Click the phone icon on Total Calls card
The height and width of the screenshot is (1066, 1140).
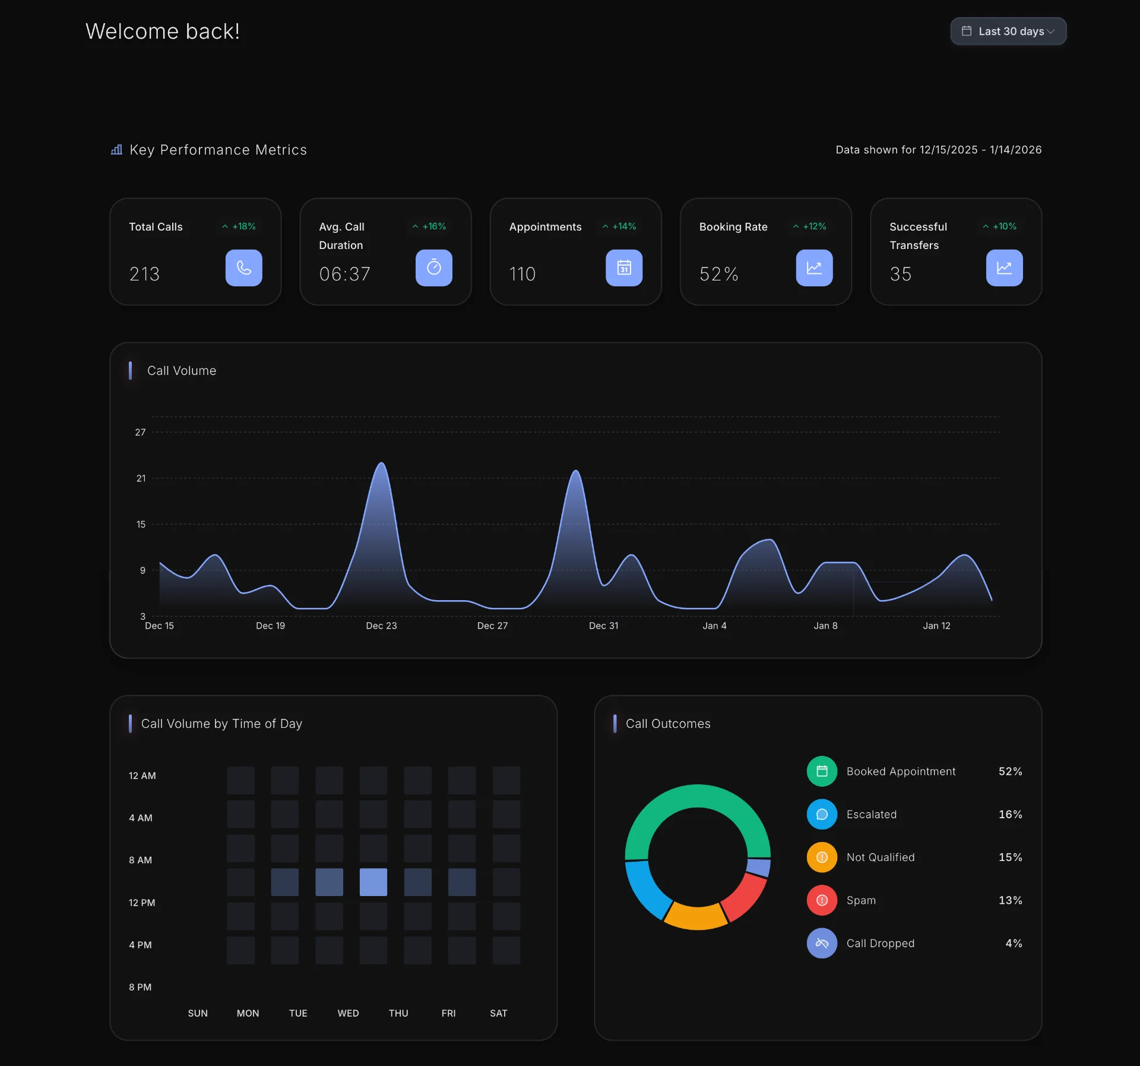click(x=243, y=268)
